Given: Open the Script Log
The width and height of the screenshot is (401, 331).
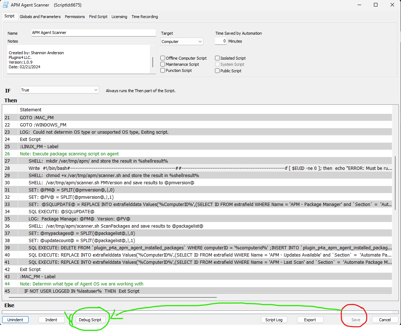Looking at the screenshot, I should 274,320.
